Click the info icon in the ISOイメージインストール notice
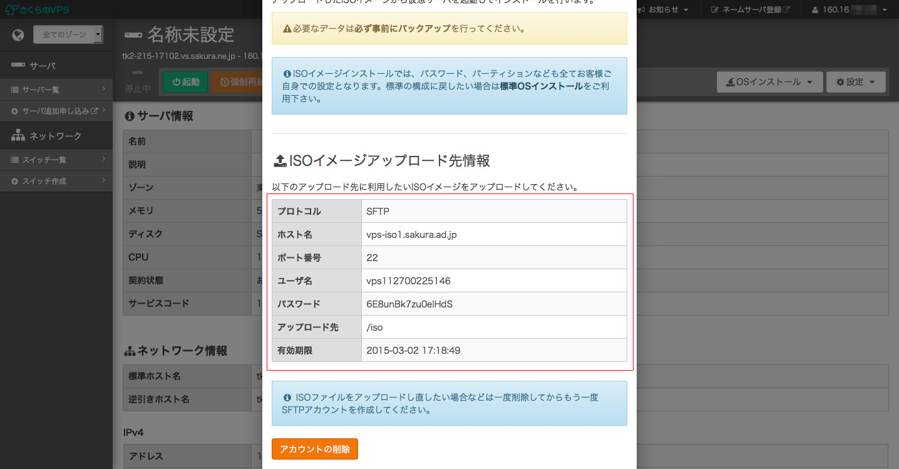Screen dimensions: 899x469 tap(287, 74)
